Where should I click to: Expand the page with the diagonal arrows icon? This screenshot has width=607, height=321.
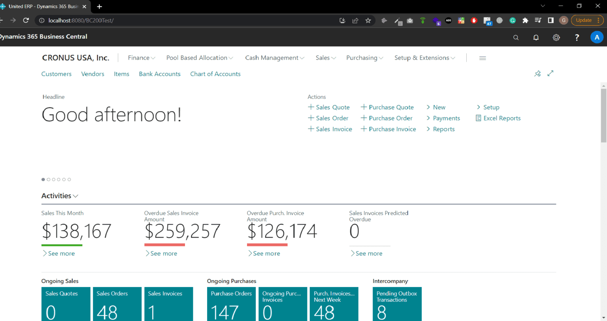[550, 73]
